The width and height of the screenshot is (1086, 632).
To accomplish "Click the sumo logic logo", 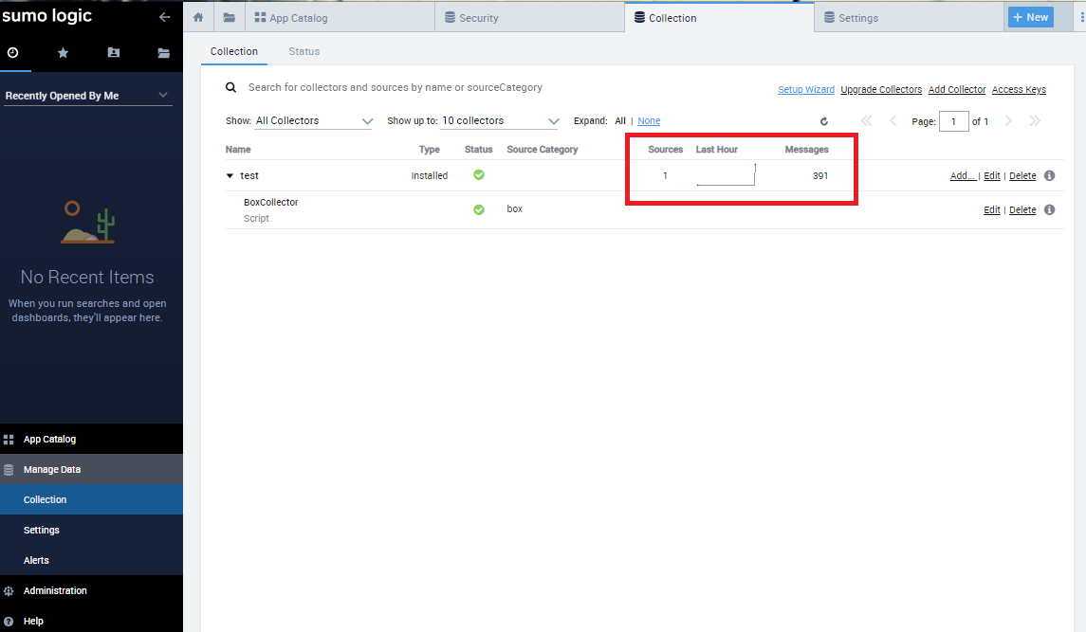I will click(x=47, y=15).
